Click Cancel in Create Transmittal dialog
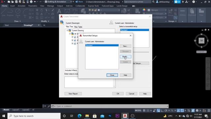211x119 pixels. [131, 94]
